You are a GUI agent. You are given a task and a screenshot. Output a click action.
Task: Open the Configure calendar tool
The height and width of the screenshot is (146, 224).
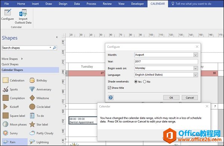click(7, 15)
